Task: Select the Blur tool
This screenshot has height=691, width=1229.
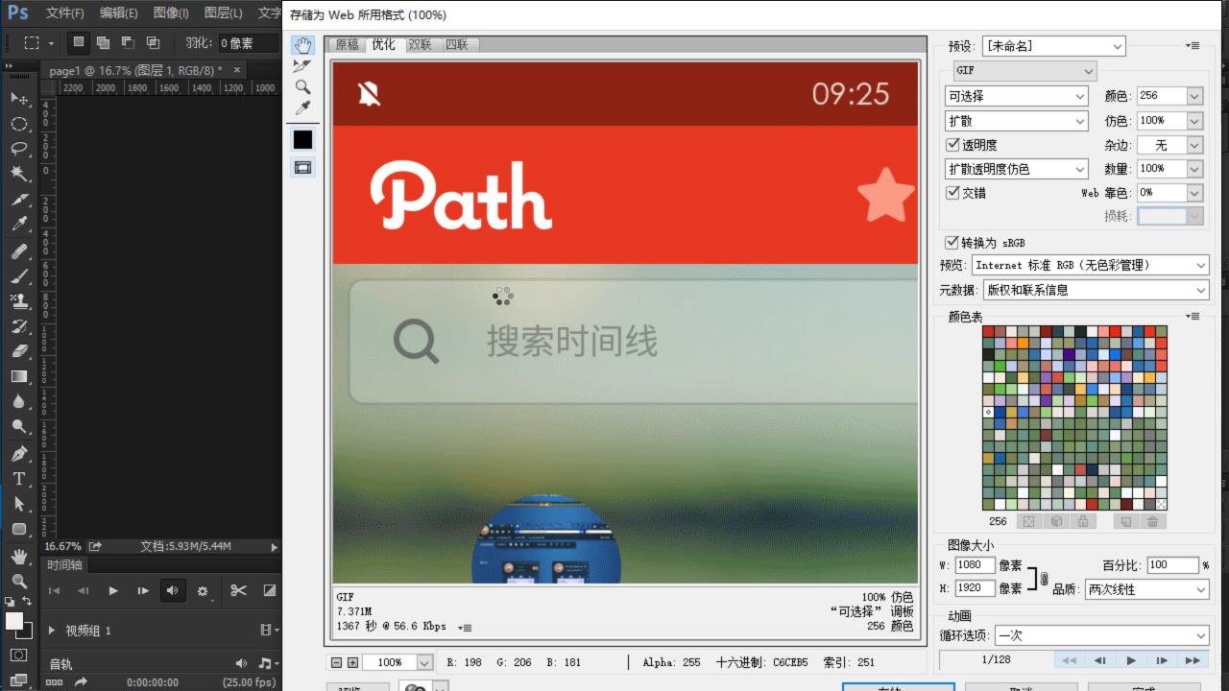Action: pyautogui.click(x=18, y=401)
